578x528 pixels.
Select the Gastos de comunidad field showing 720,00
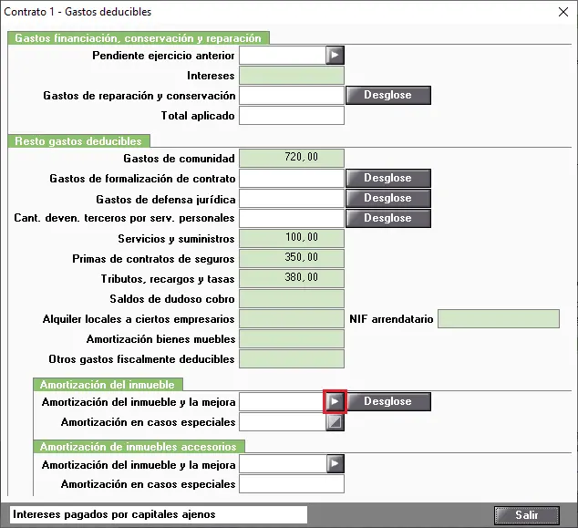pos(292,158)
